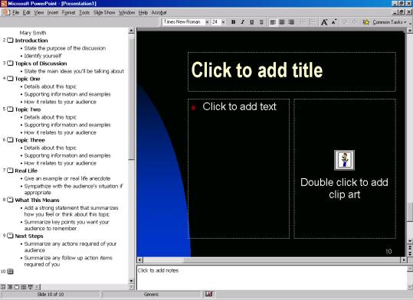Open the font size dropdown
This screenshot has height=300, width=413.
point(224,22)
